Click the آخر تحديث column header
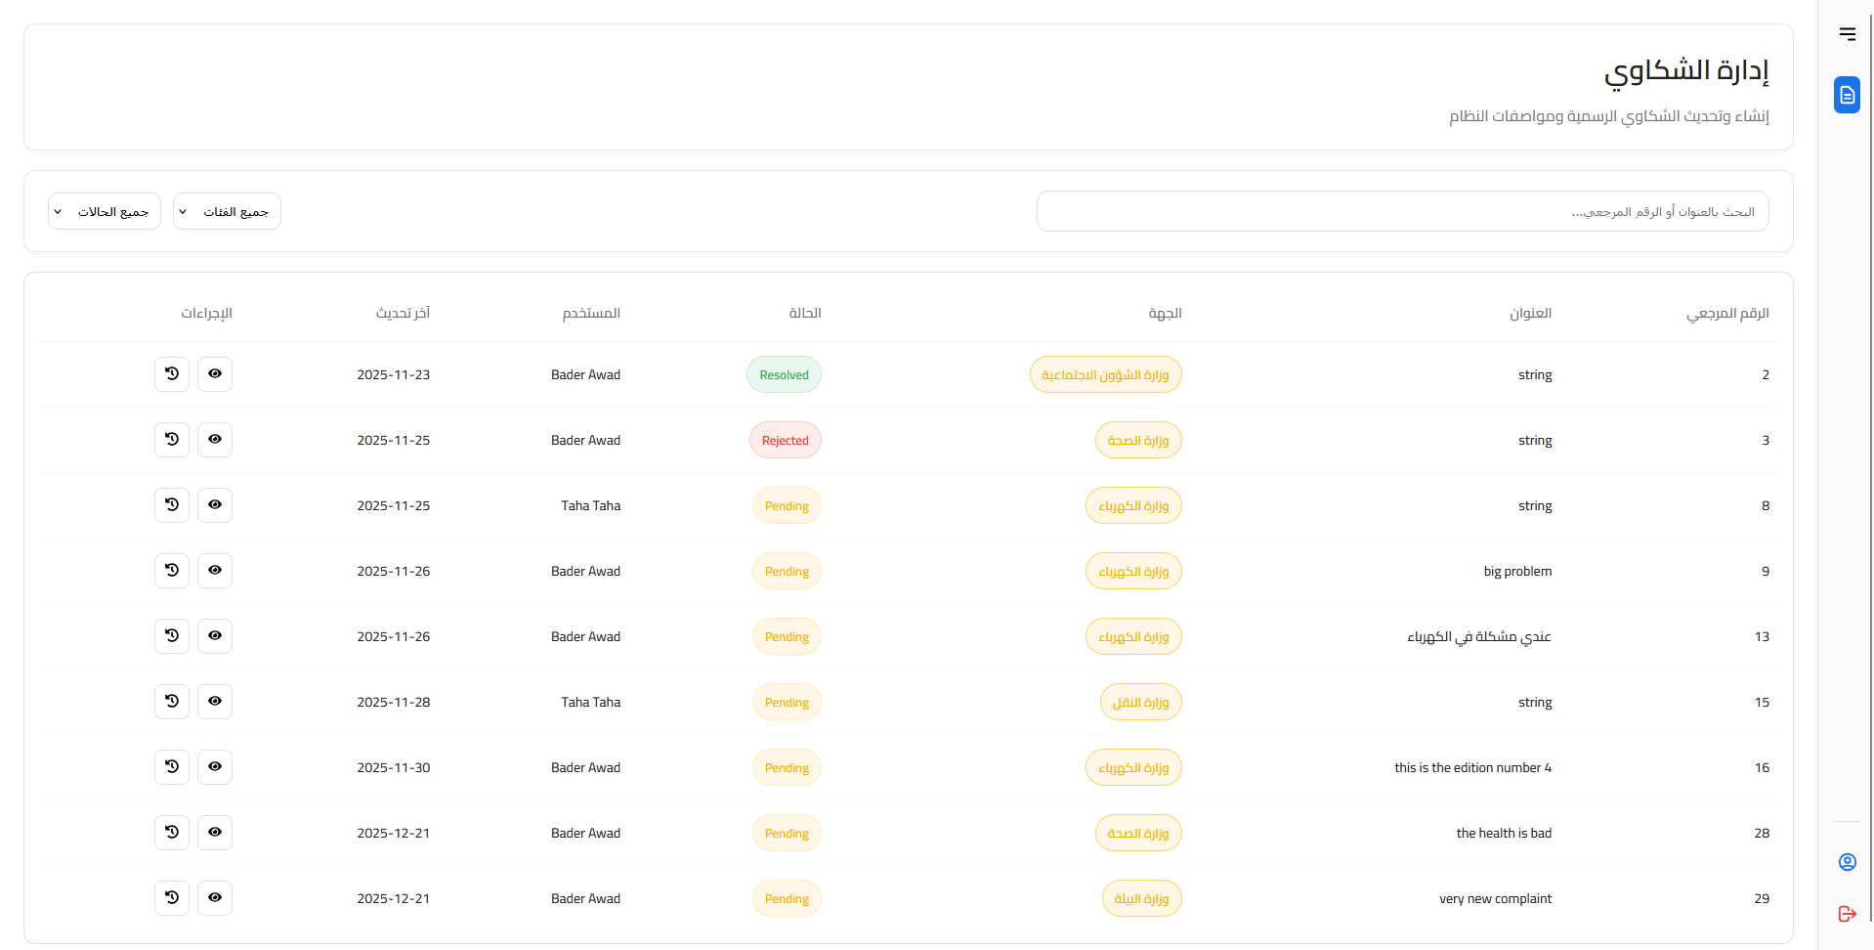The width and height of the screenshot is (1874, 950). tap(403, 314)
